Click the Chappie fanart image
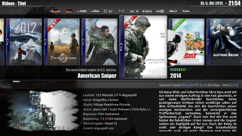The width and height of the screenshot is (242, 136). tap(42, 111)
